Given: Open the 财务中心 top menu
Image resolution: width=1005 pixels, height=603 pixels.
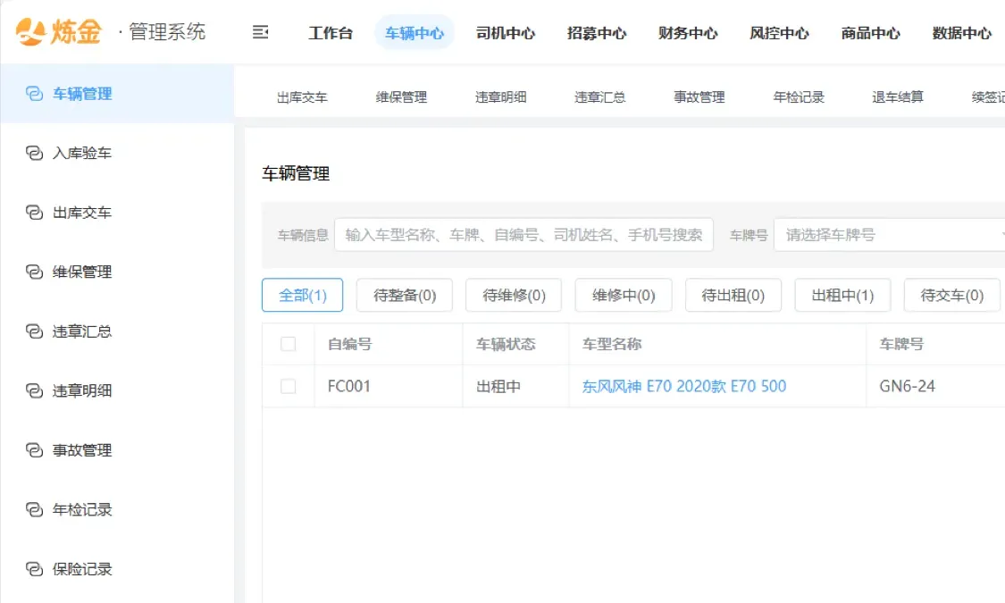Looking at the screenshot, I should (x=688, y=33).
